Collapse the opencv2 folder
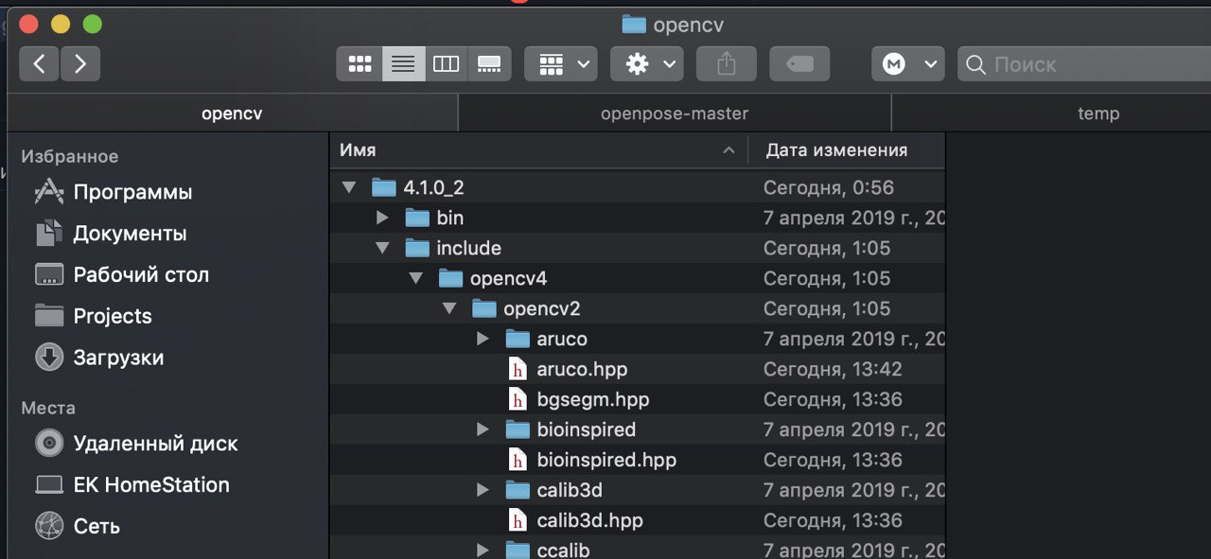 click(449, 308)
